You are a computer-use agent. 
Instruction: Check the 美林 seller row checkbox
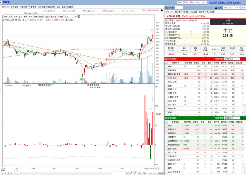point(166,126)
